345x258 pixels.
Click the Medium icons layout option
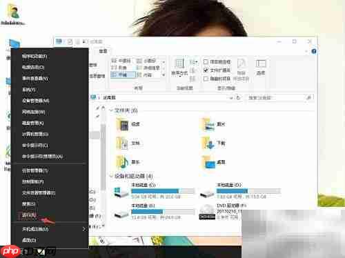[x=121, y=61]
